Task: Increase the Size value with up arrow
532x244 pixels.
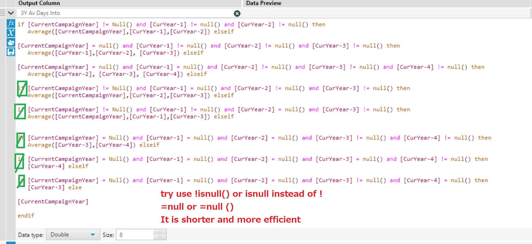Action: (x=160, y=232)
